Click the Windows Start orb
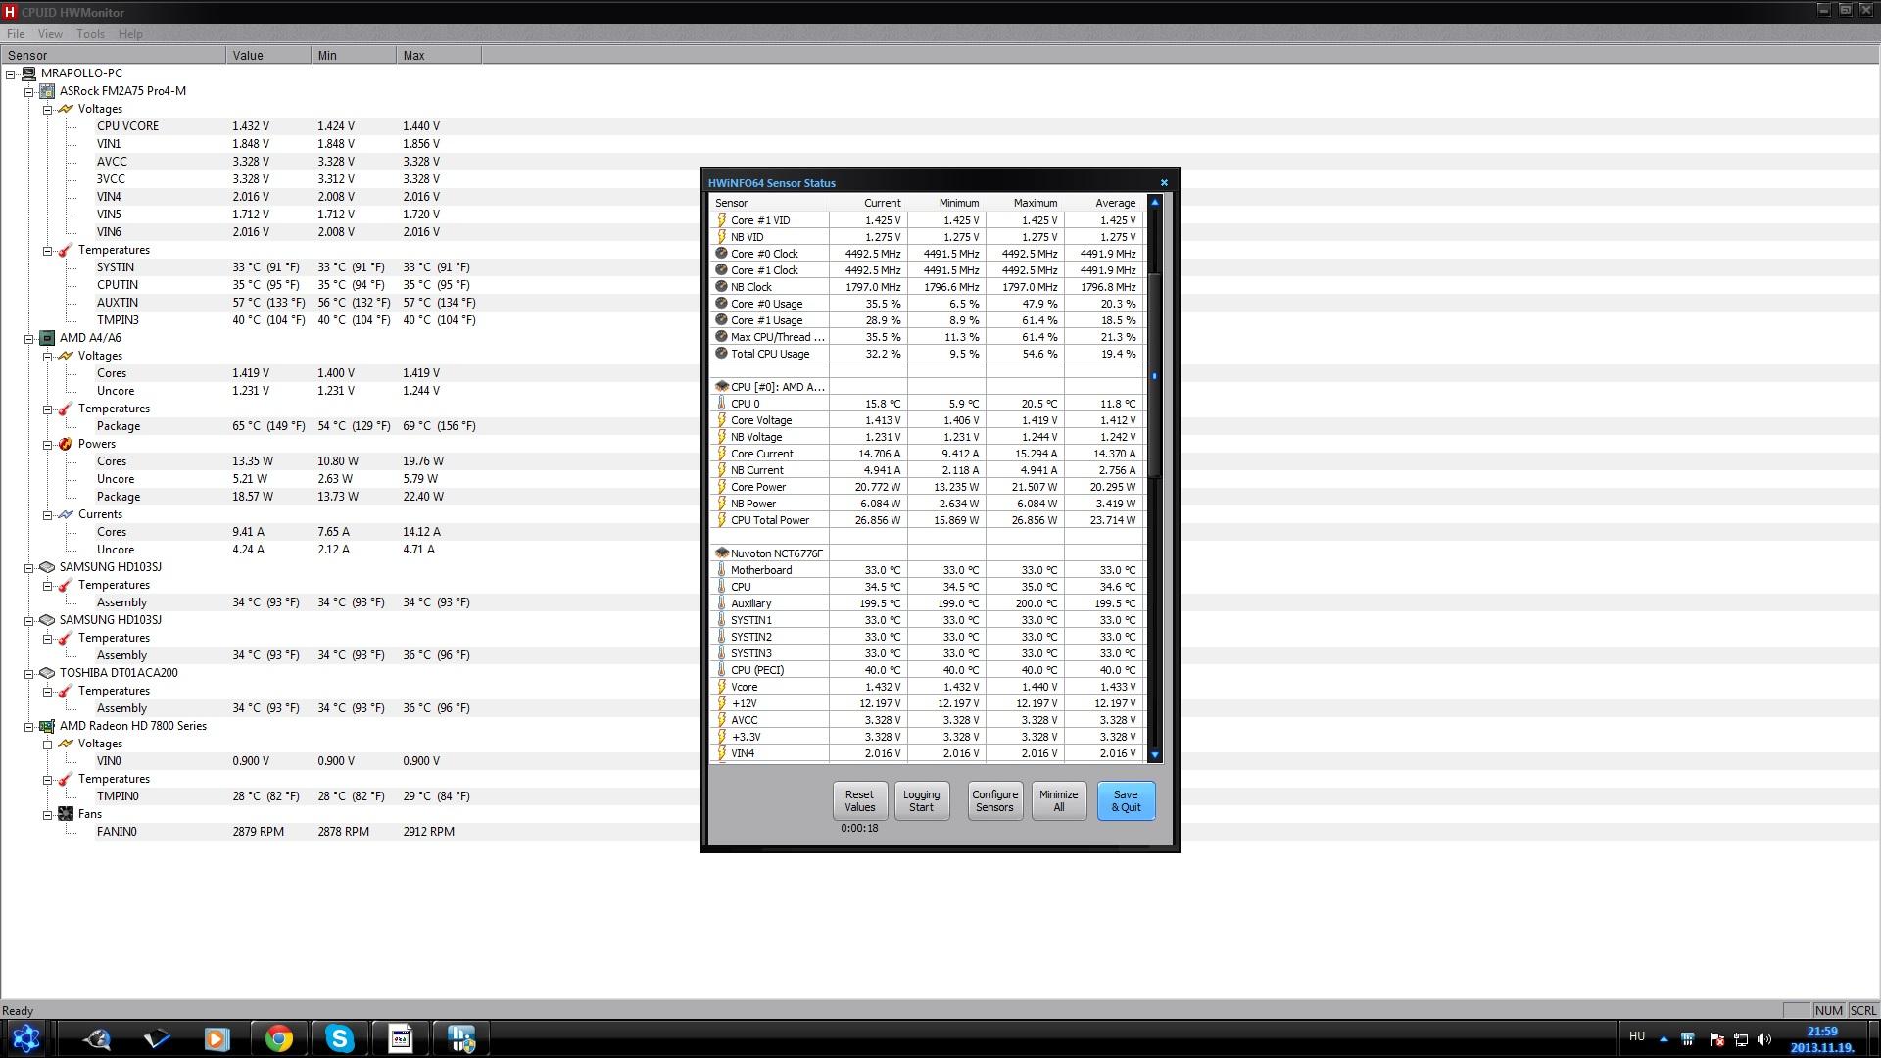Screen dimensions: 1881x1058 click(25, 1038)
